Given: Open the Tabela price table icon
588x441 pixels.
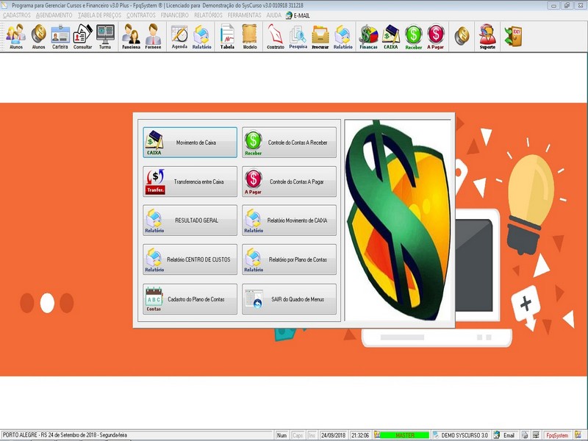Looking at the screenshot, I should 227,36.
